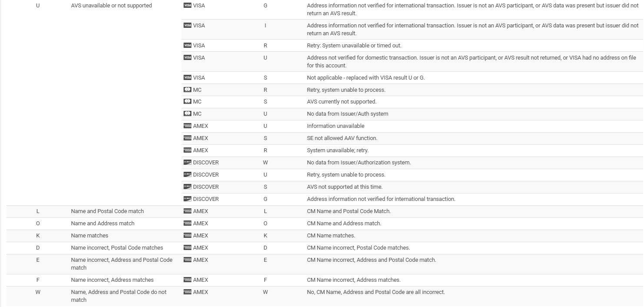Click the VISA icon beside 'Not applicable - replaced' description
The width and height of the screenshot is (644, 307).
pyautogui.click(x=187, y=77)
